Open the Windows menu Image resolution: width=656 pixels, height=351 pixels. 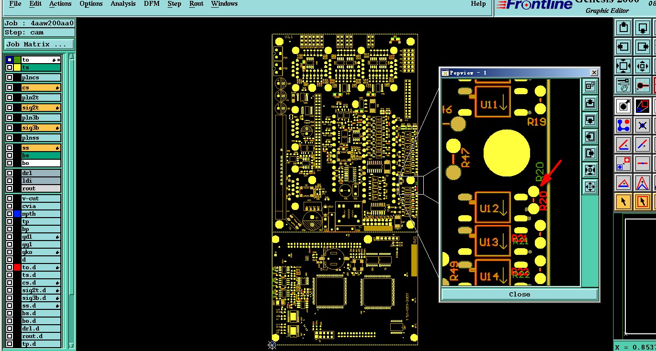224,3
